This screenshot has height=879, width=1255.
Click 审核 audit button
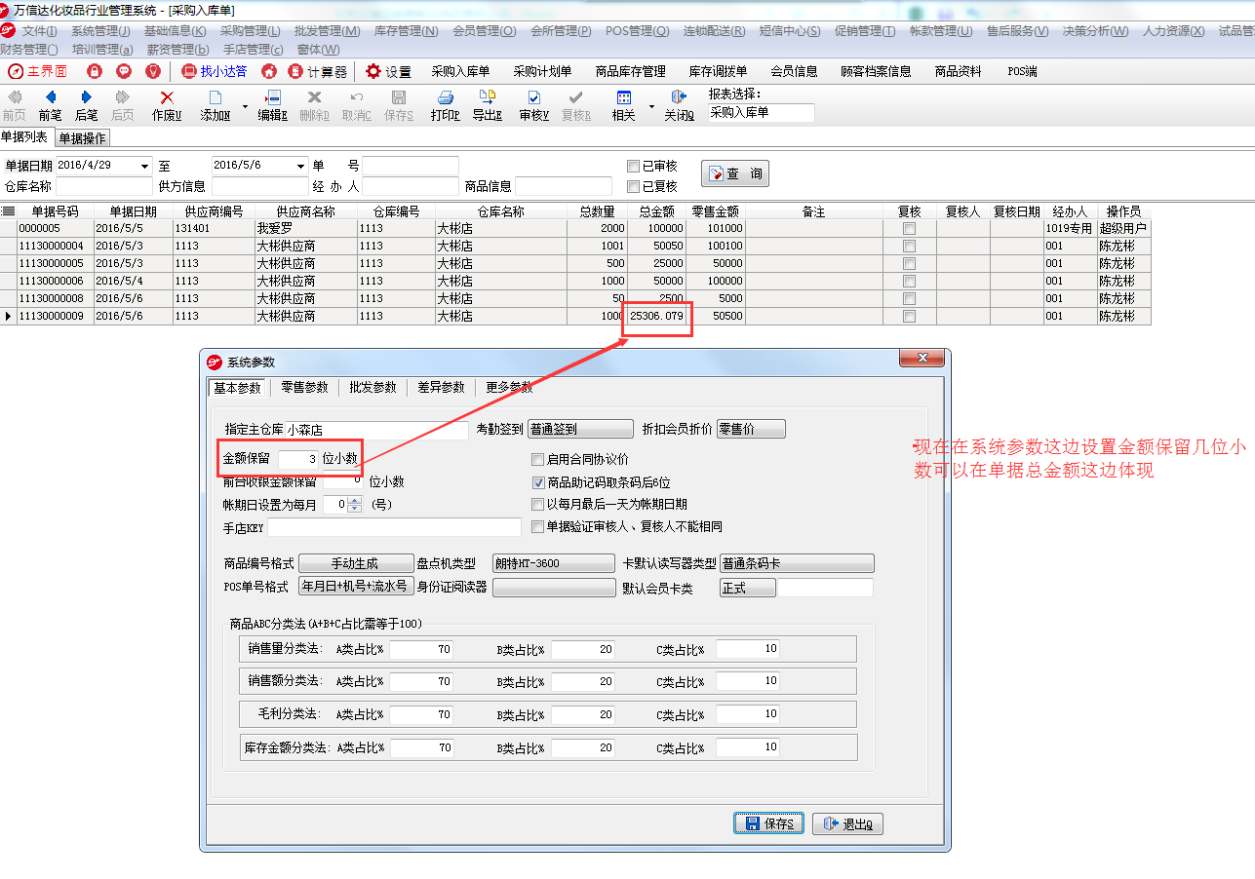533,105
